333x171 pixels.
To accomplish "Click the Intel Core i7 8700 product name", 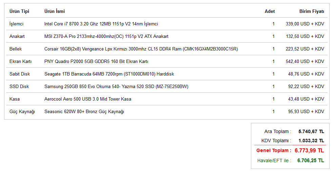I will [x=101, y=24].
